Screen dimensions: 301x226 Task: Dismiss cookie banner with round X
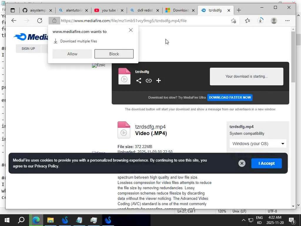tap(242, 163)
